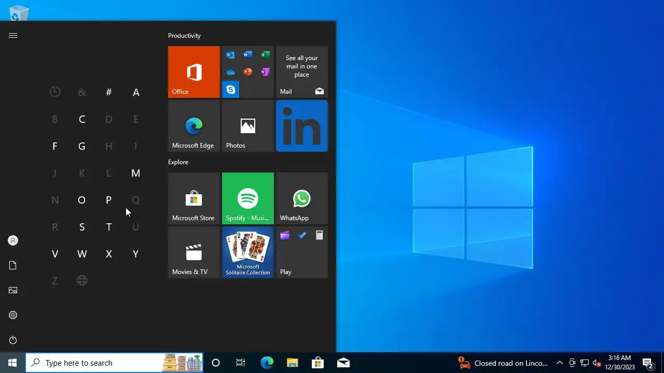Open Documents from the Start sidebar

coord(13,265)
